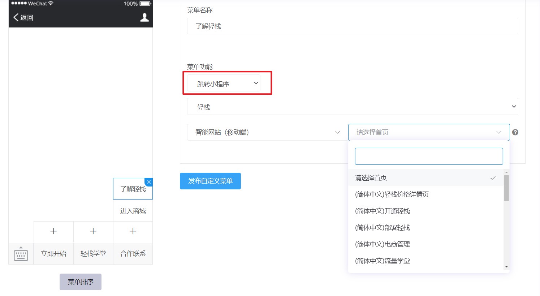Select the 了解轻栈 submenu item
The image size is (540, 296).
click(x=133, y=189)
